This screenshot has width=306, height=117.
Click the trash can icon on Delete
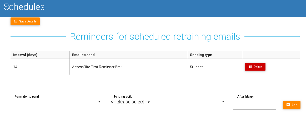click(x=250, y=67)
